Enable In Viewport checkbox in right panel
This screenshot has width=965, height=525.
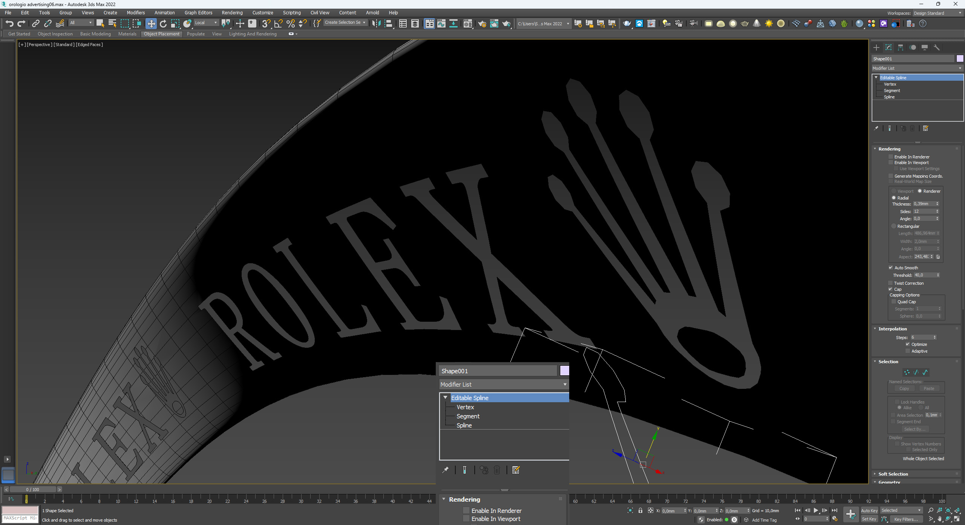(x=891, y=163)
